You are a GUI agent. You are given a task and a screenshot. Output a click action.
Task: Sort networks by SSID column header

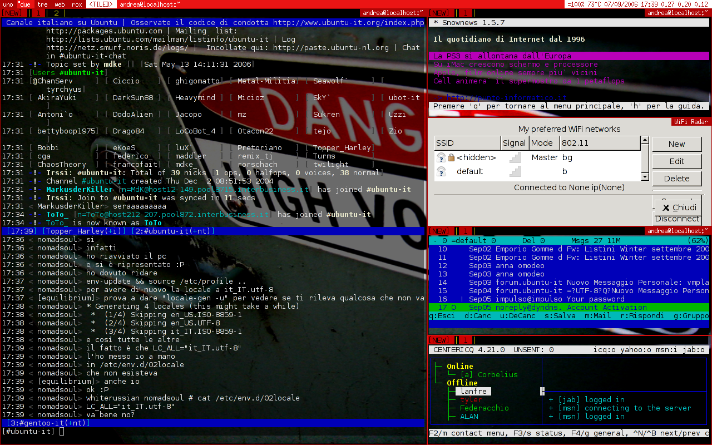pos(467,143)
